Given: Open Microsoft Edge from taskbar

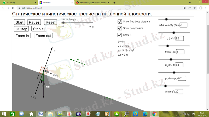Looking at the screenshot, I should tap(145, 114).
